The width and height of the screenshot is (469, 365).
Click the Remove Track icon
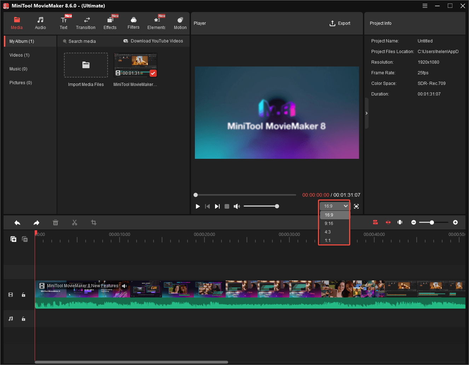(25, 239)
